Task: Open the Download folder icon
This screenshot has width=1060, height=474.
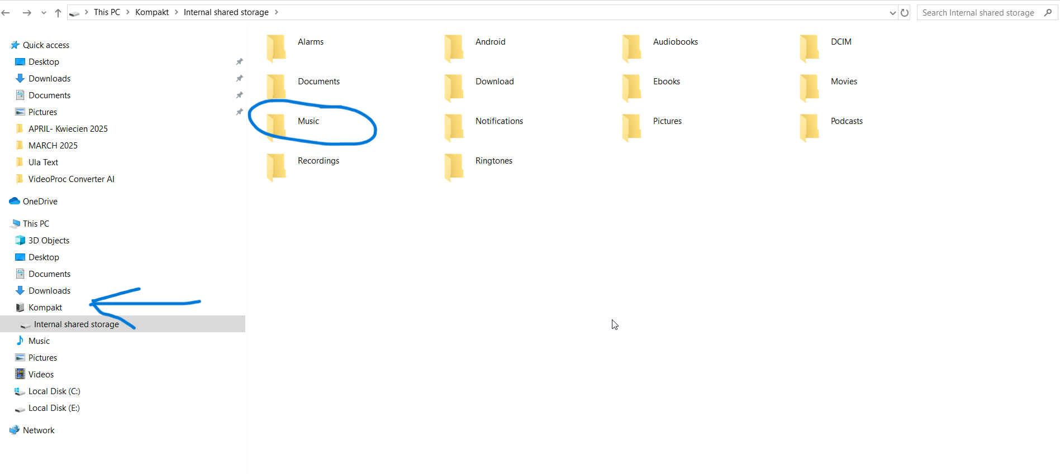Action: click(x=454, y=88)
